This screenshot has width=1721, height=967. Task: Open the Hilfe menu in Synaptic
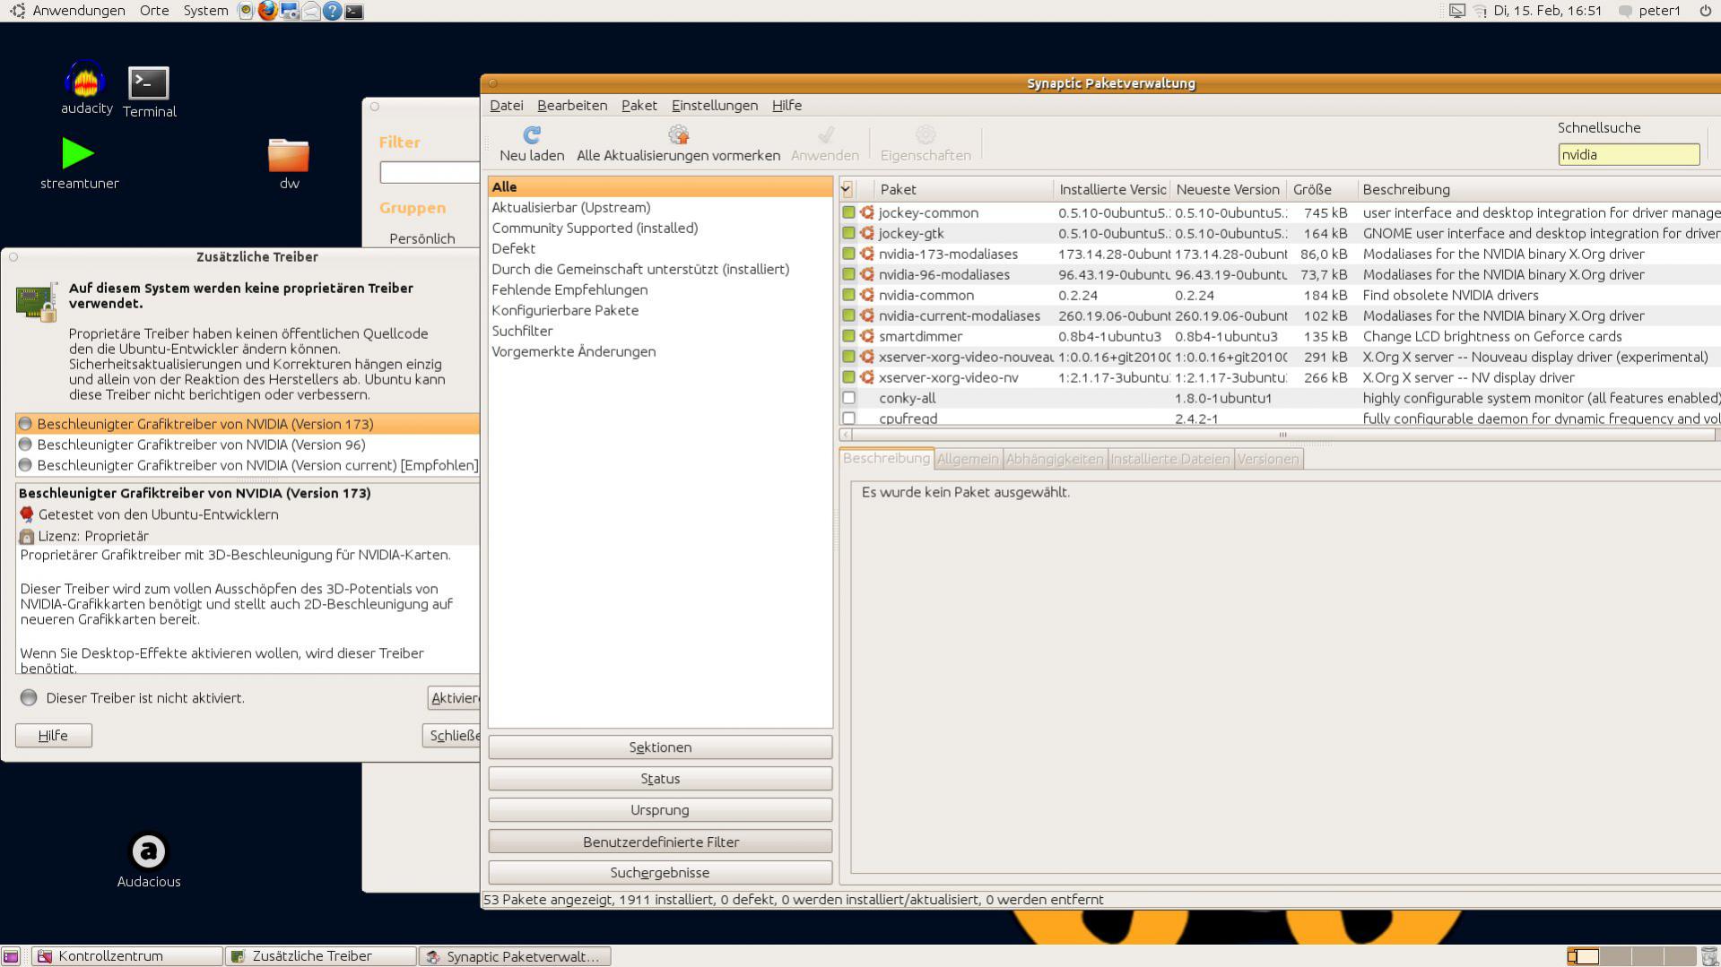pos(787,105)
